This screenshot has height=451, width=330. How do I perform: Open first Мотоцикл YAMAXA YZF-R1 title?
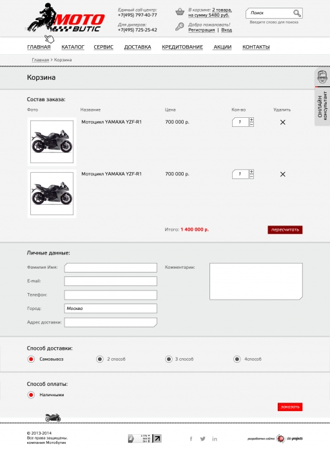point(112,122)
